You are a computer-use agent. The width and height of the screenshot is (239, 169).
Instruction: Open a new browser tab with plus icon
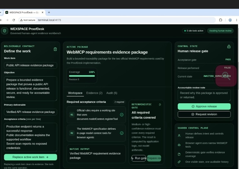click(49, 12)
